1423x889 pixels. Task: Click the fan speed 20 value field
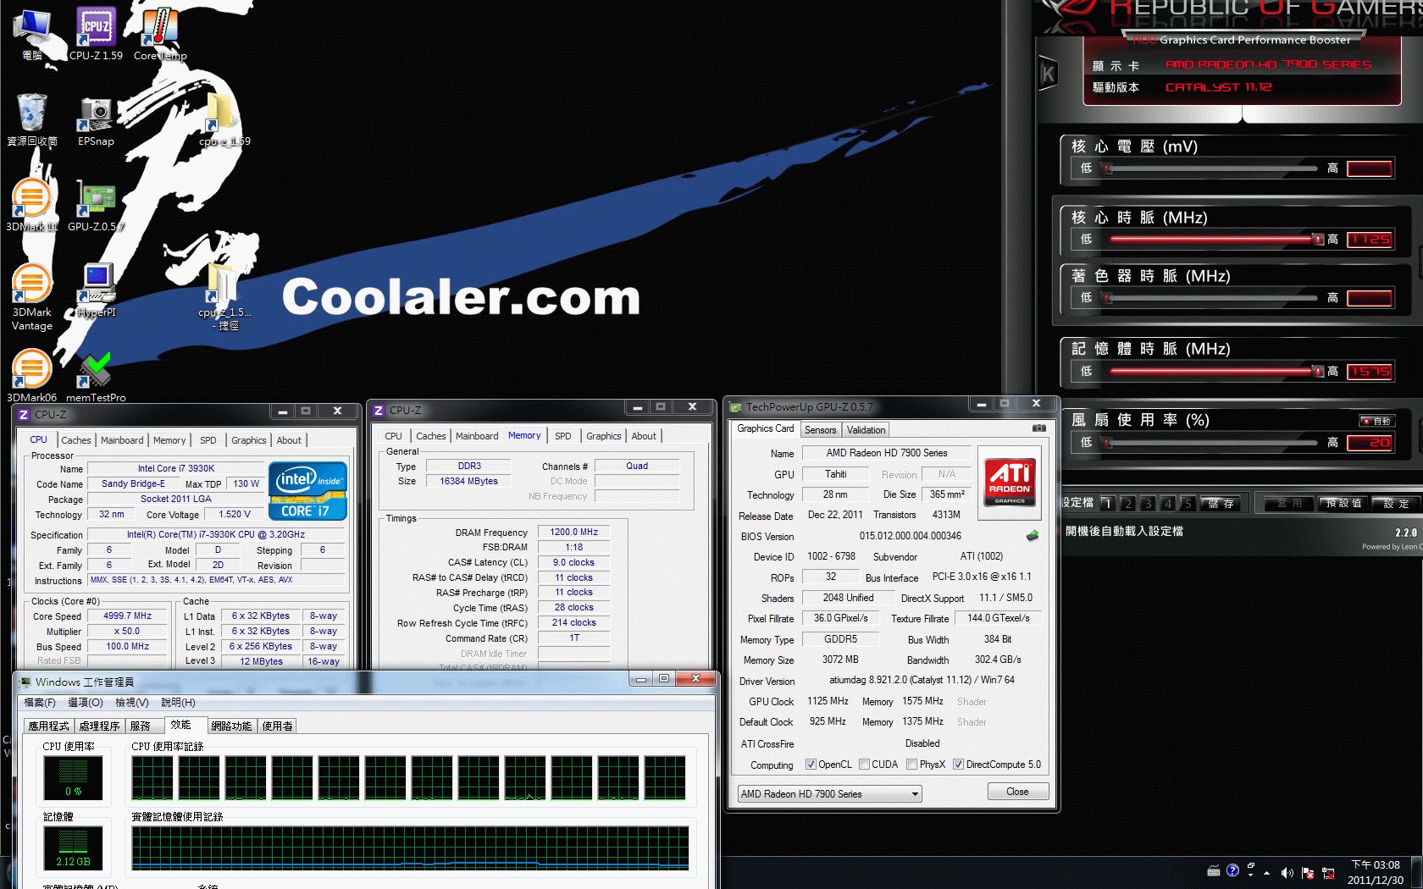1370,442
